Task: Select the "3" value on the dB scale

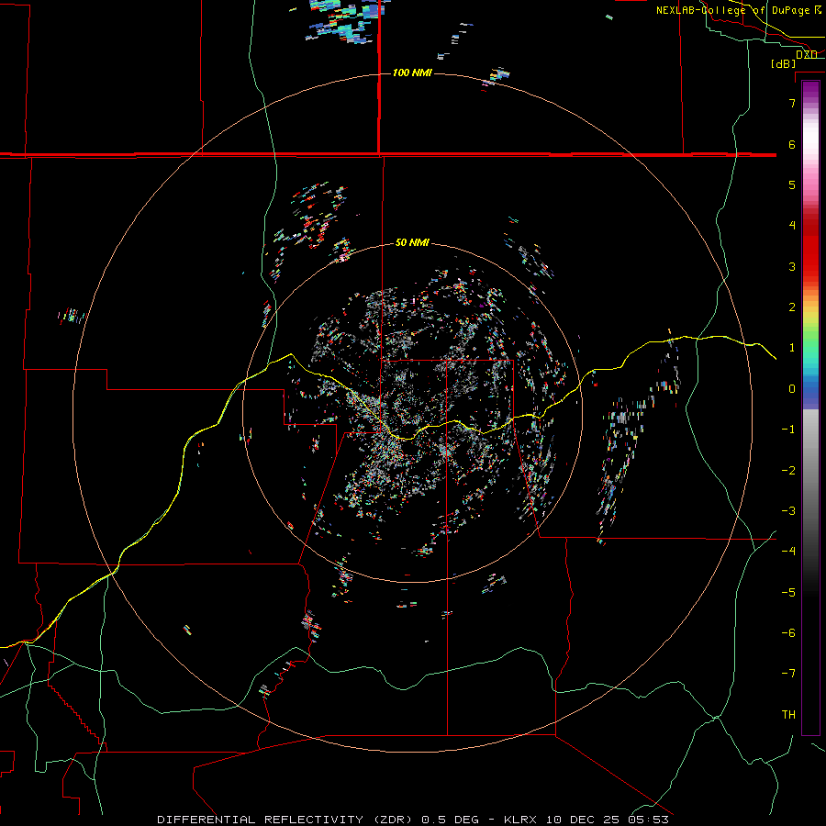Action: point(792,266)
